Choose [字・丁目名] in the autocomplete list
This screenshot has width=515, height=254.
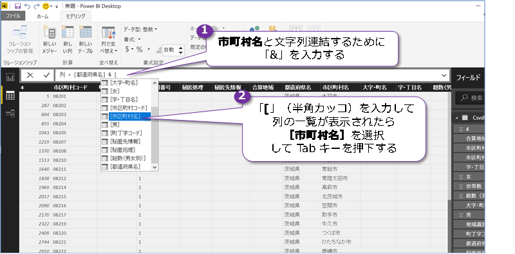click(x=126, y=99)
